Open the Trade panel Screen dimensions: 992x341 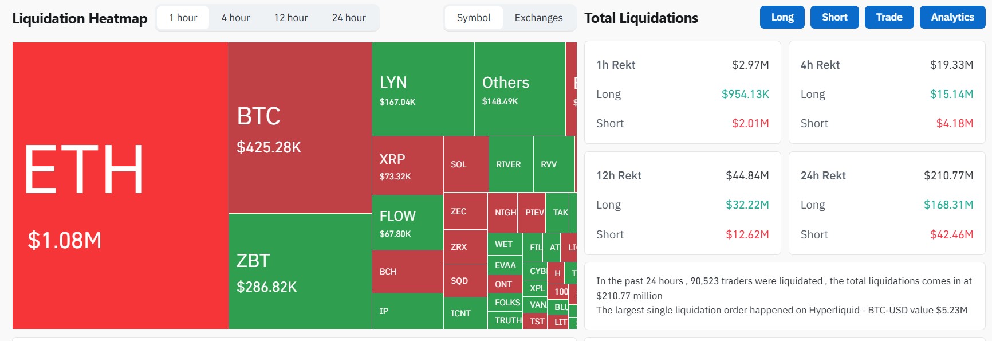point(889,17)
